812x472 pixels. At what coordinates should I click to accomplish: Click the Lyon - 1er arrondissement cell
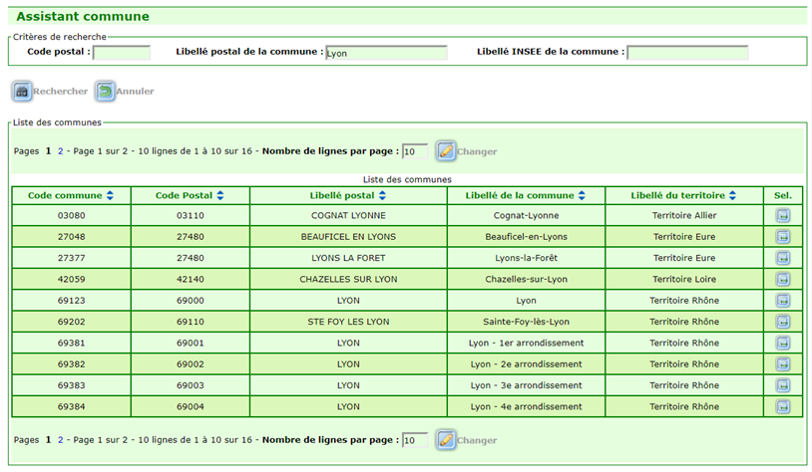(526, 343)
